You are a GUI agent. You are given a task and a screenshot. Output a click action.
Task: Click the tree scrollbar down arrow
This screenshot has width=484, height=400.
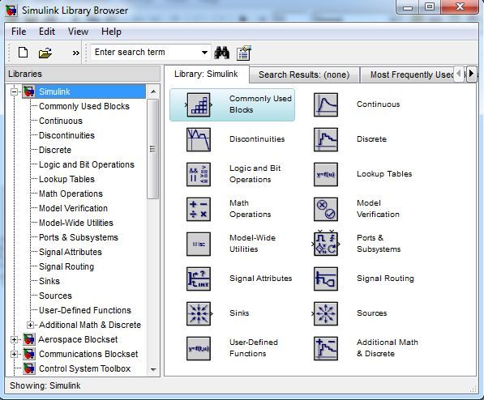pyautogui.click(x=153, y=369)
